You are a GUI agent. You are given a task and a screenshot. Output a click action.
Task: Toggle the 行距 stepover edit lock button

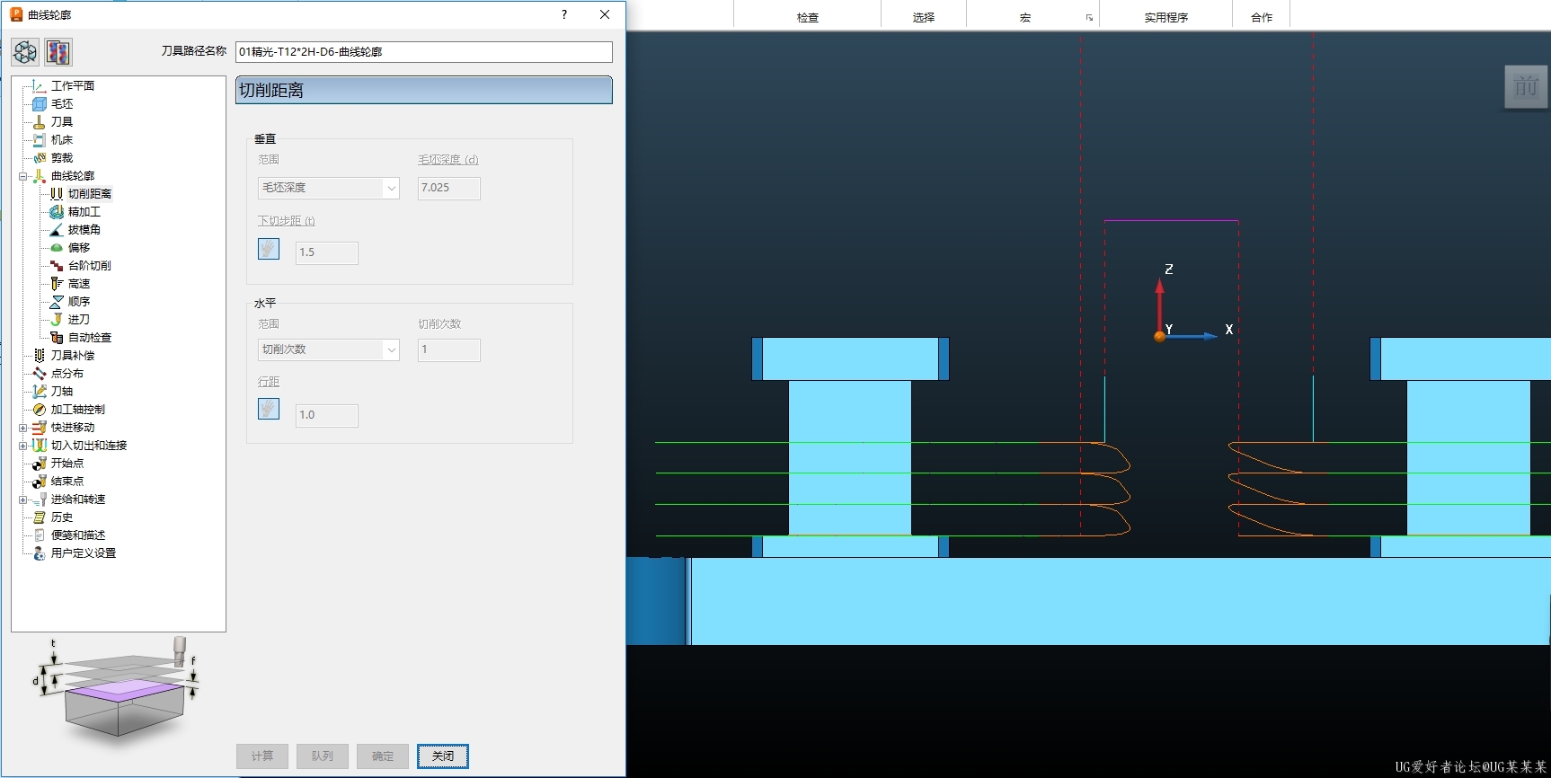point(269,409)
